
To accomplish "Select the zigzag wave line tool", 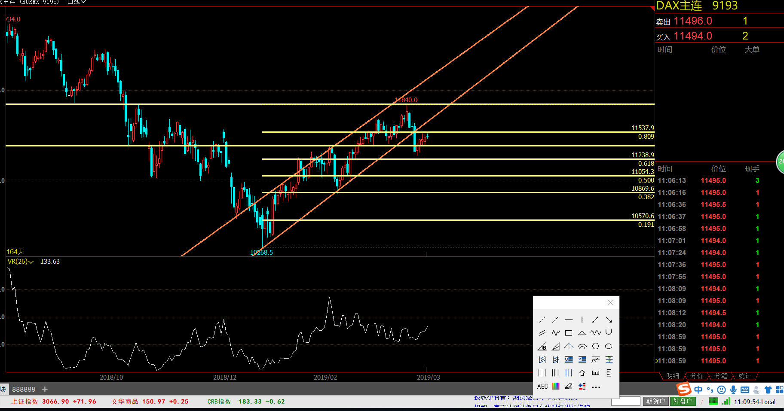I will (x=555, y=333).
